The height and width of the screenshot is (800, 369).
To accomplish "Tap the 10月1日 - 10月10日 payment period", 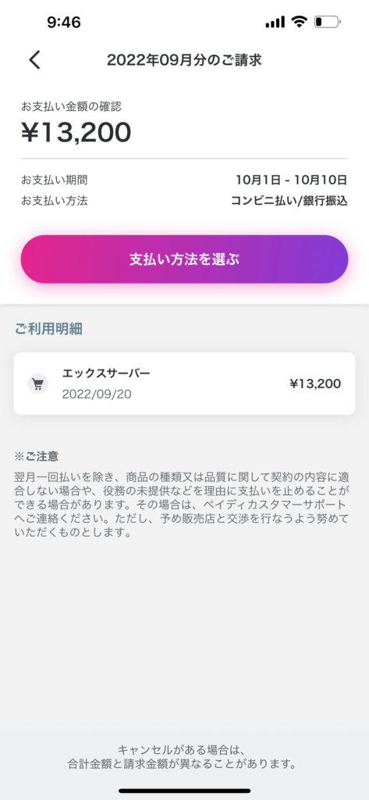I will 292,180.
